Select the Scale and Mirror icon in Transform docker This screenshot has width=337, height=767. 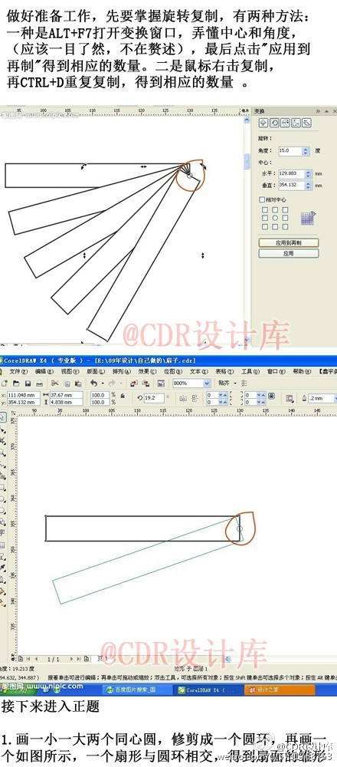coord(285,123)
